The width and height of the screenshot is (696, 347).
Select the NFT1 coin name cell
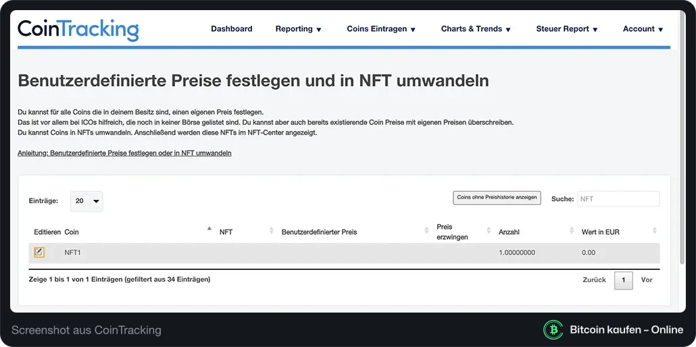[73, 252]
